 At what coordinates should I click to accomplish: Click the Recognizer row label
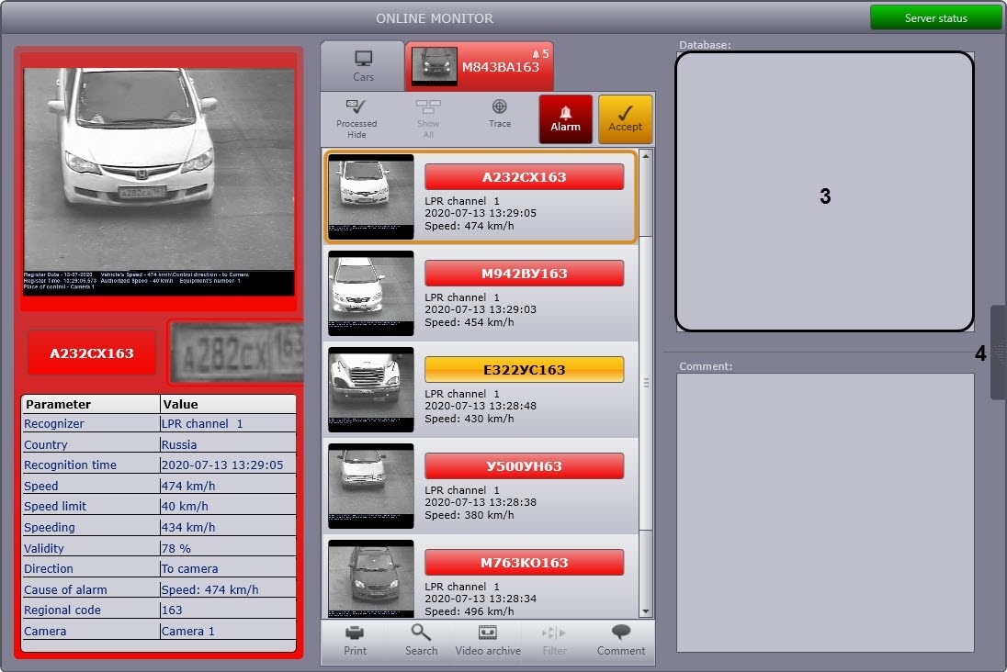coord(54,423)
